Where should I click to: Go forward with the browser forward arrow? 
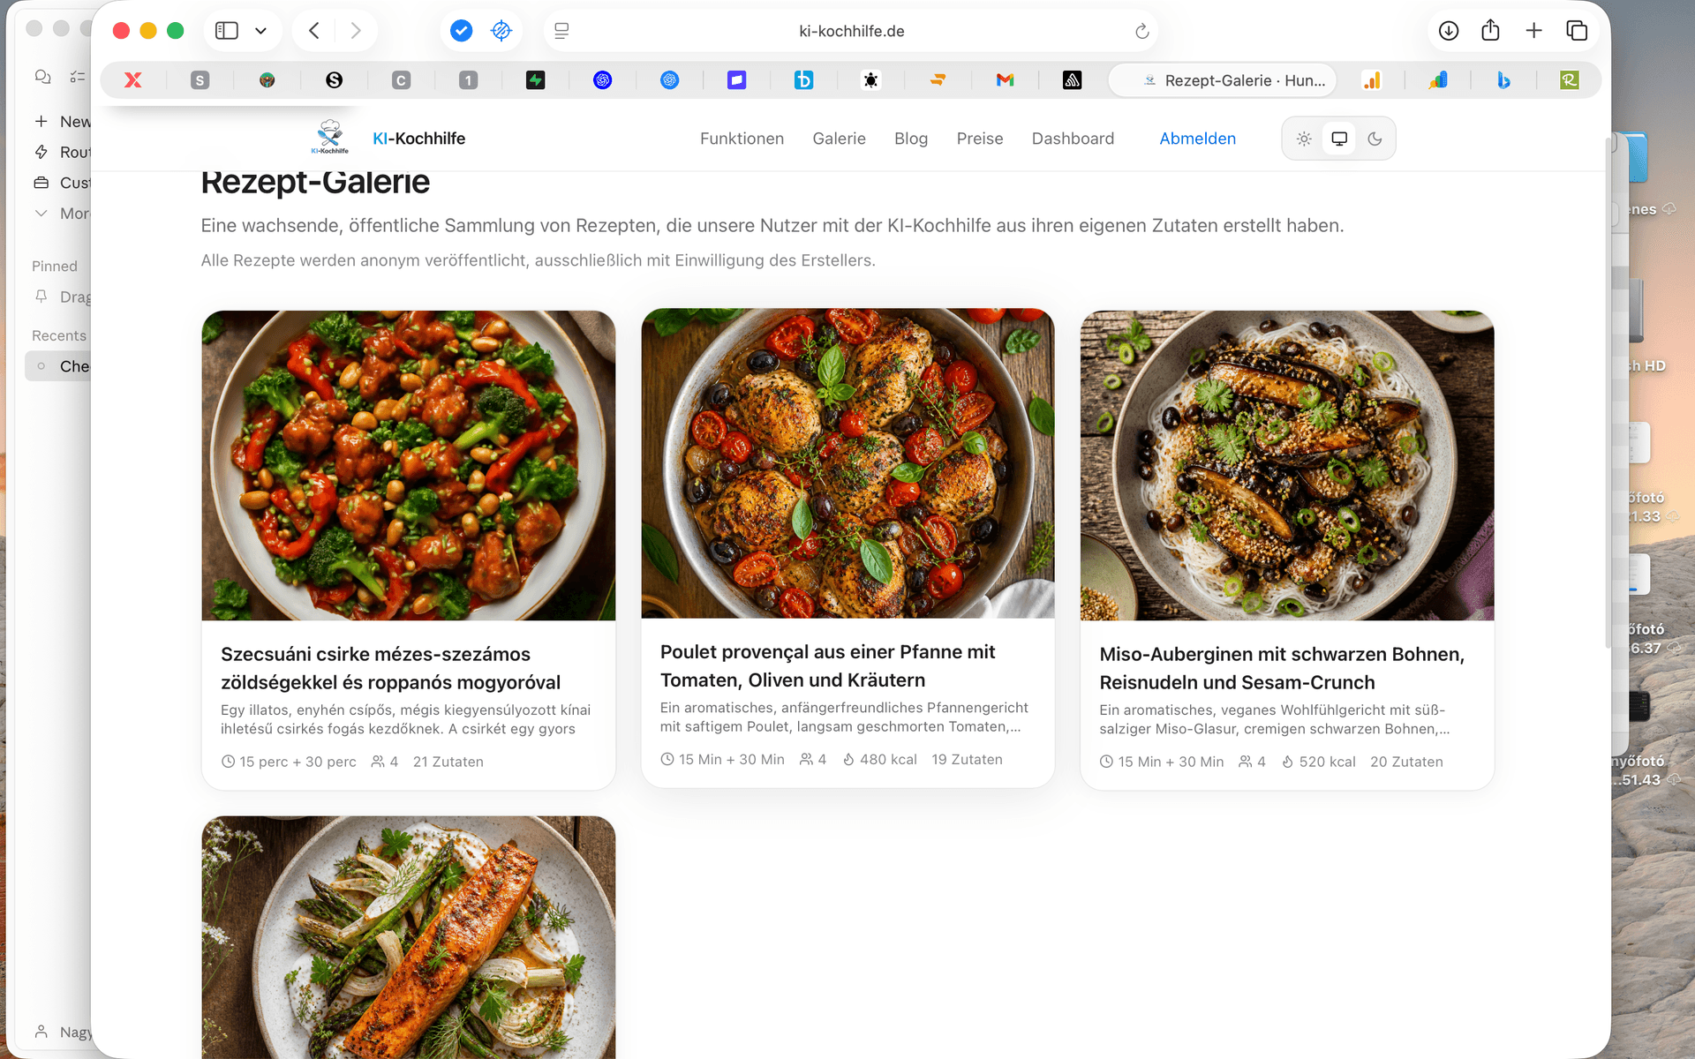pyautogui.click(x=355, y=31)
